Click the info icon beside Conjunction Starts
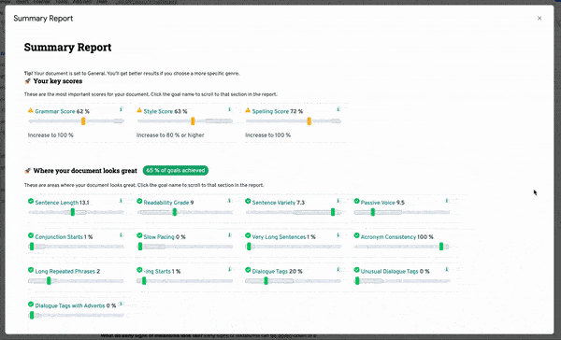 point(121,234)
